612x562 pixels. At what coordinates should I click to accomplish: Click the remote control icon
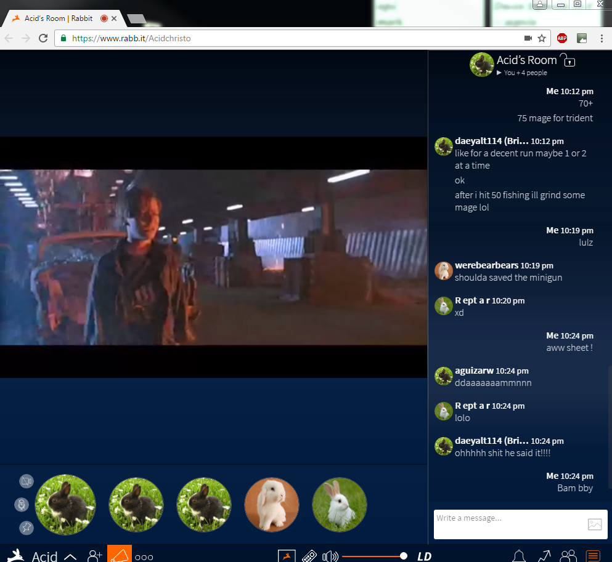309,556
